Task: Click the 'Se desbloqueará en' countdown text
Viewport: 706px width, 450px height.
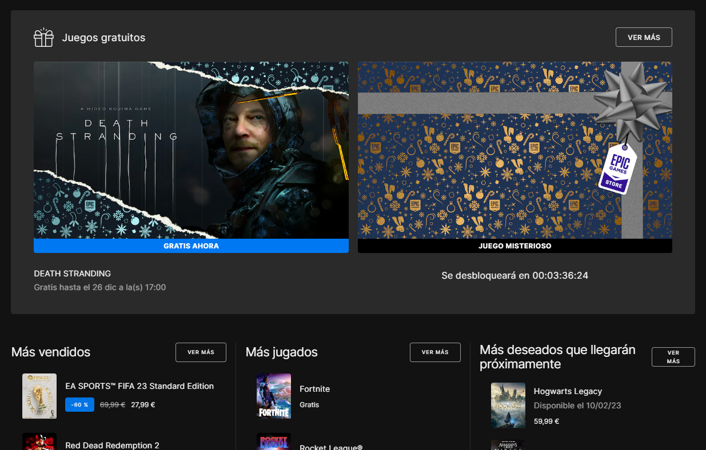Action: [x=515, y=276]
